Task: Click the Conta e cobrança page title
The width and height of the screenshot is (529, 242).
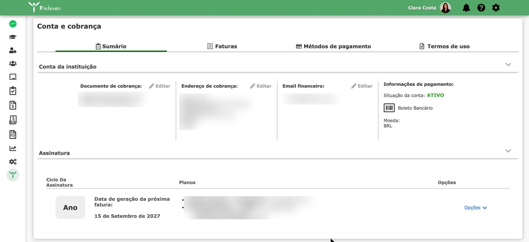Action: click(x=69, y=26)
